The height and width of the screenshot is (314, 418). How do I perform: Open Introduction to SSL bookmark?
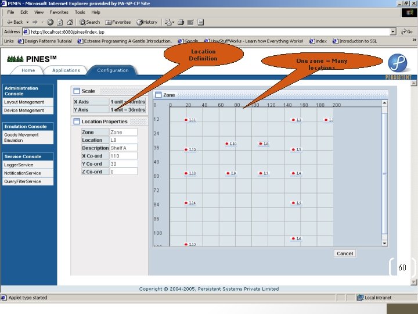coord(355,41)
